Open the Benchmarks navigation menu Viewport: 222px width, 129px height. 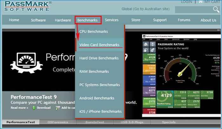click(x=87, y=20)
